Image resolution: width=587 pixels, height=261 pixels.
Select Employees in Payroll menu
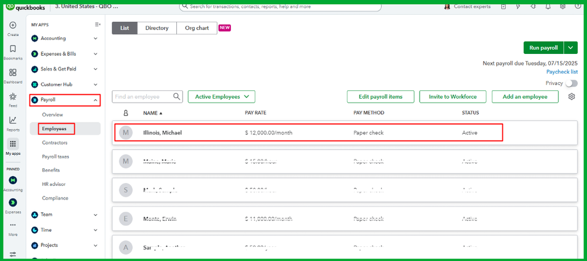pyautogui.click(x=54, y=128)
